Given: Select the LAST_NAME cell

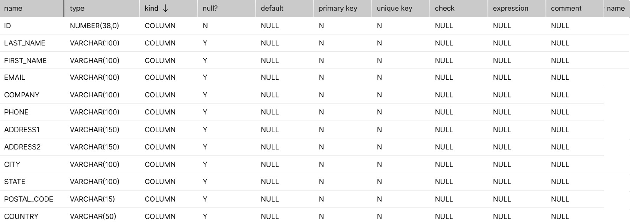Looking at the screenshot, I should click(32, 43).
